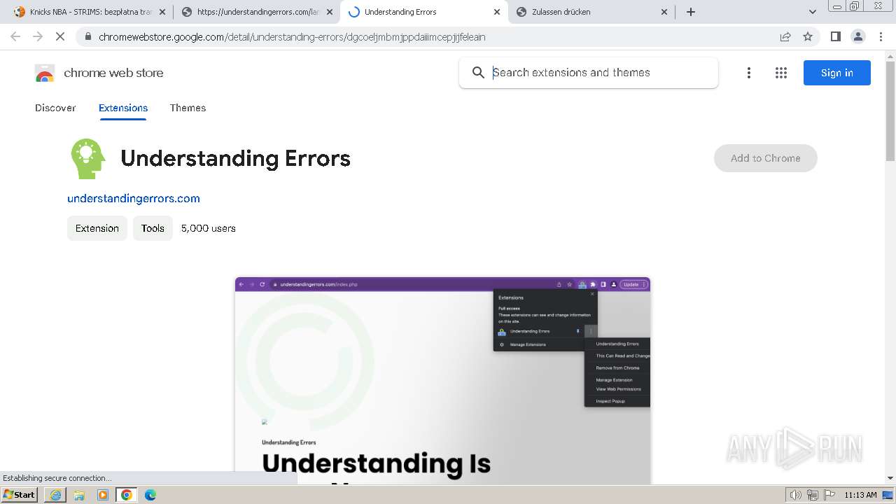896x504 pixels.
Task: Click the 5,000 users text
Action: (x=209, y=228)
